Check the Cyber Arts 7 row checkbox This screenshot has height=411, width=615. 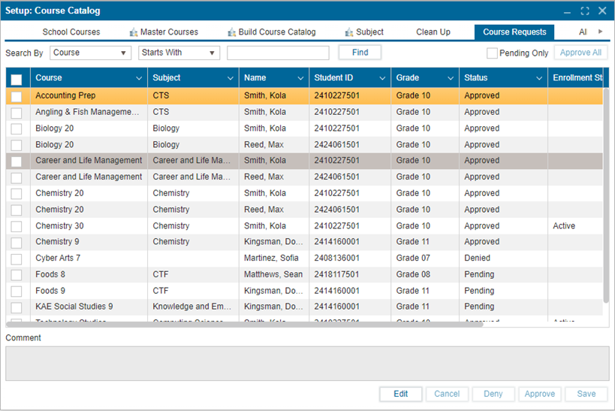click(17, 258)
